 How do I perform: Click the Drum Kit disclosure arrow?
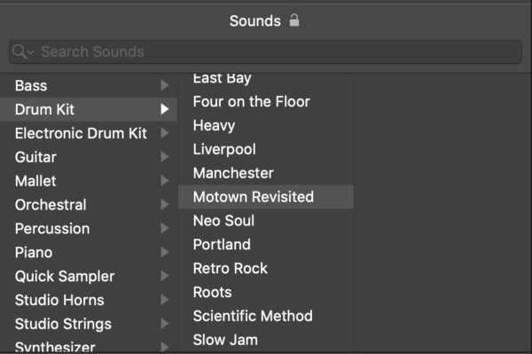[x=165, y=109]
